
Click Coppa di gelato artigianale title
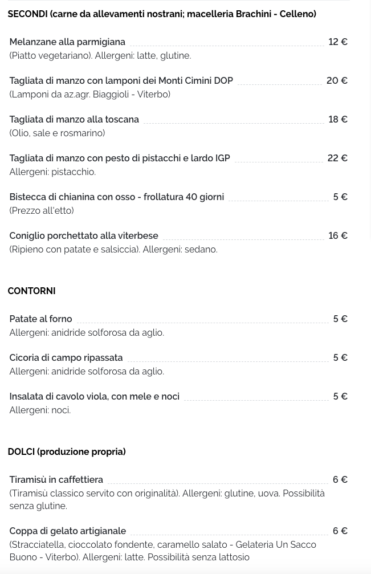pos(68,531)
